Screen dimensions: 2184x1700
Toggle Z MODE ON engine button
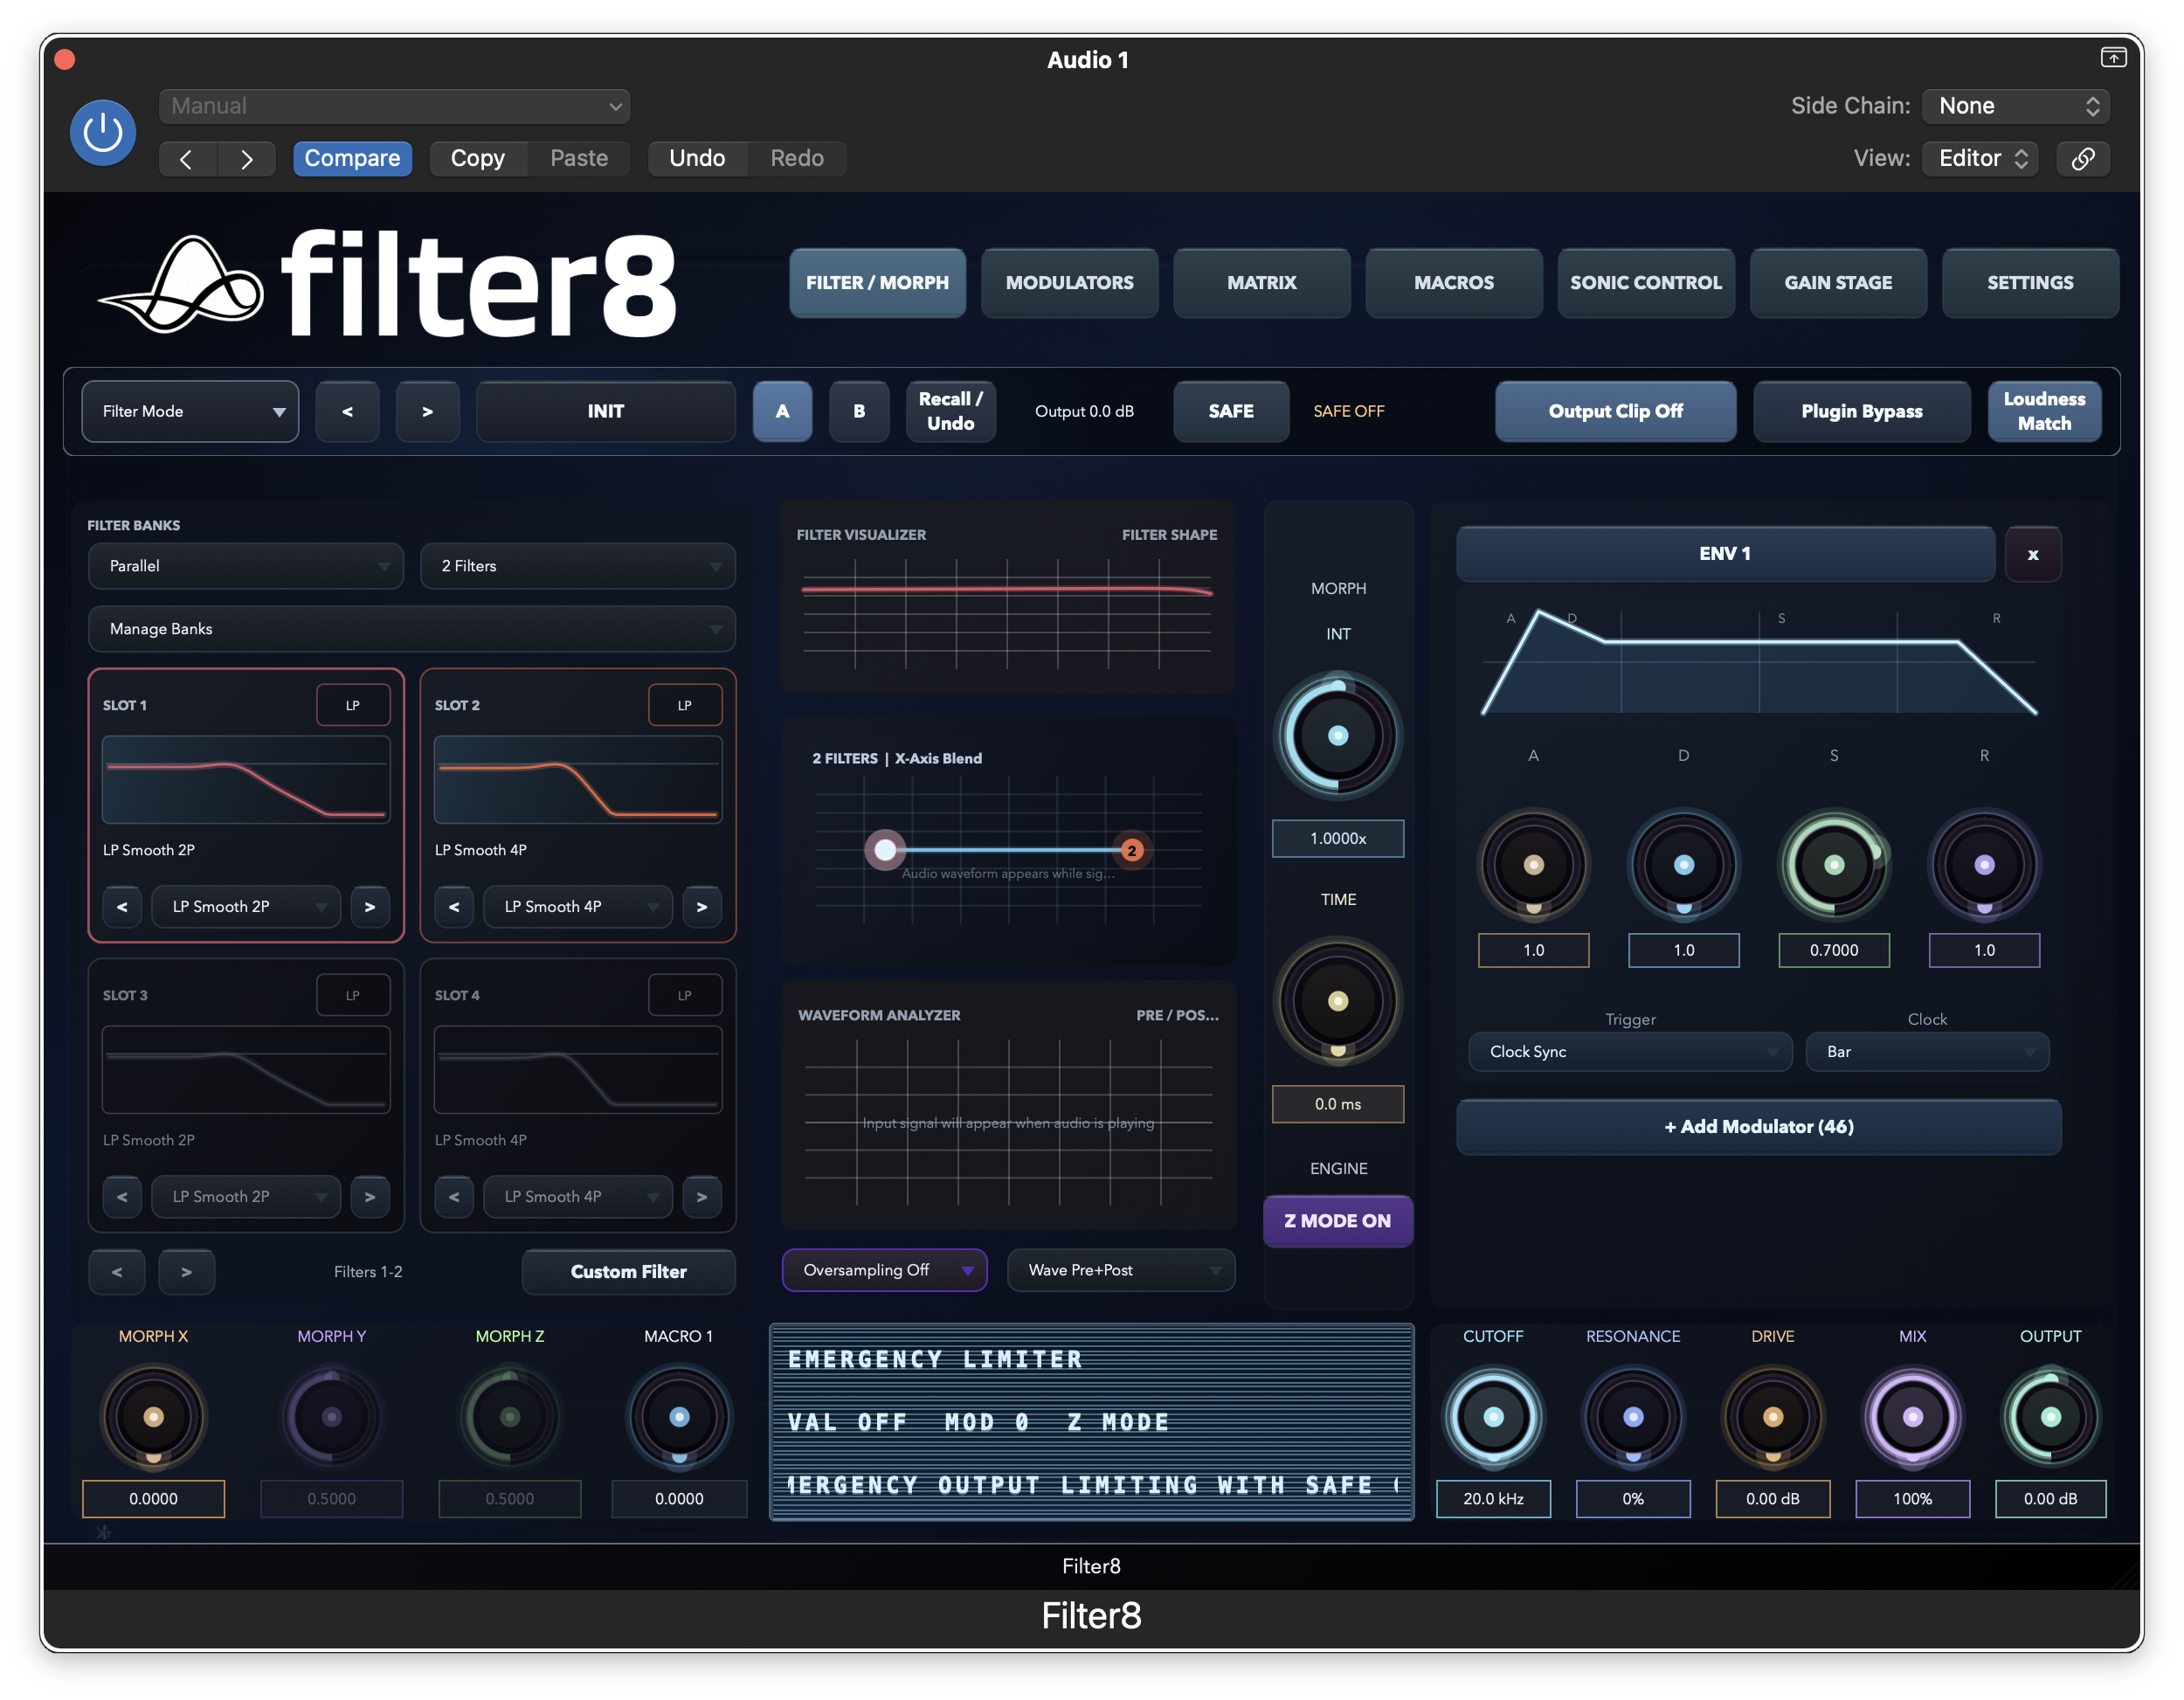[x=1337, y=1221]
